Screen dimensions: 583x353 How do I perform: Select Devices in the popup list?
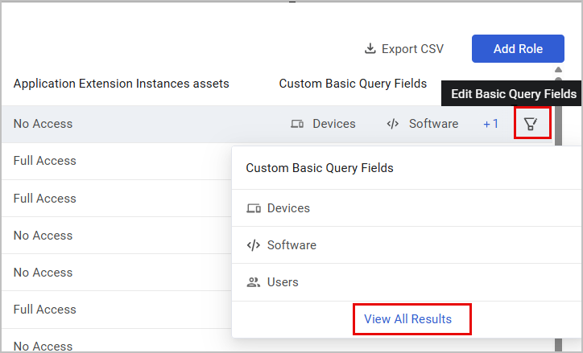pyautogui.click(x=288, y=208)
